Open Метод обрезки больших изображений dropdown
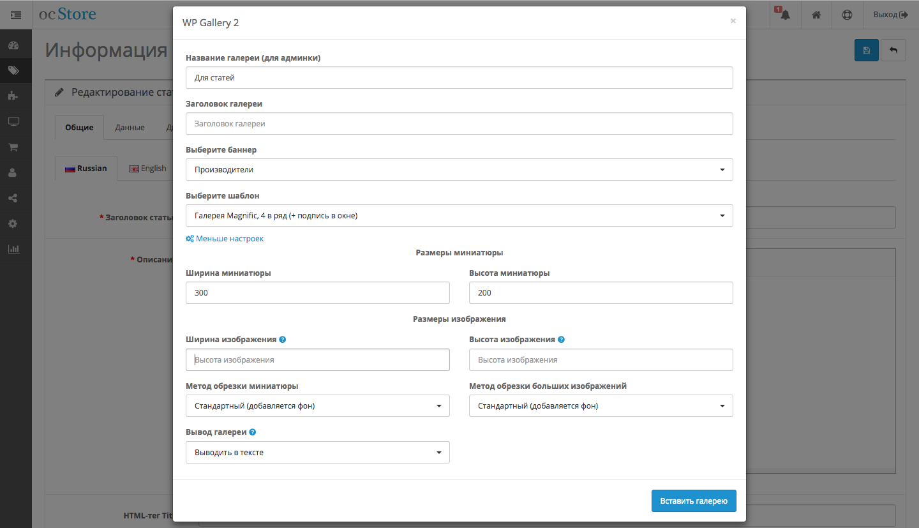The height and width of the screenshot is (528, 919). [601, 406]
